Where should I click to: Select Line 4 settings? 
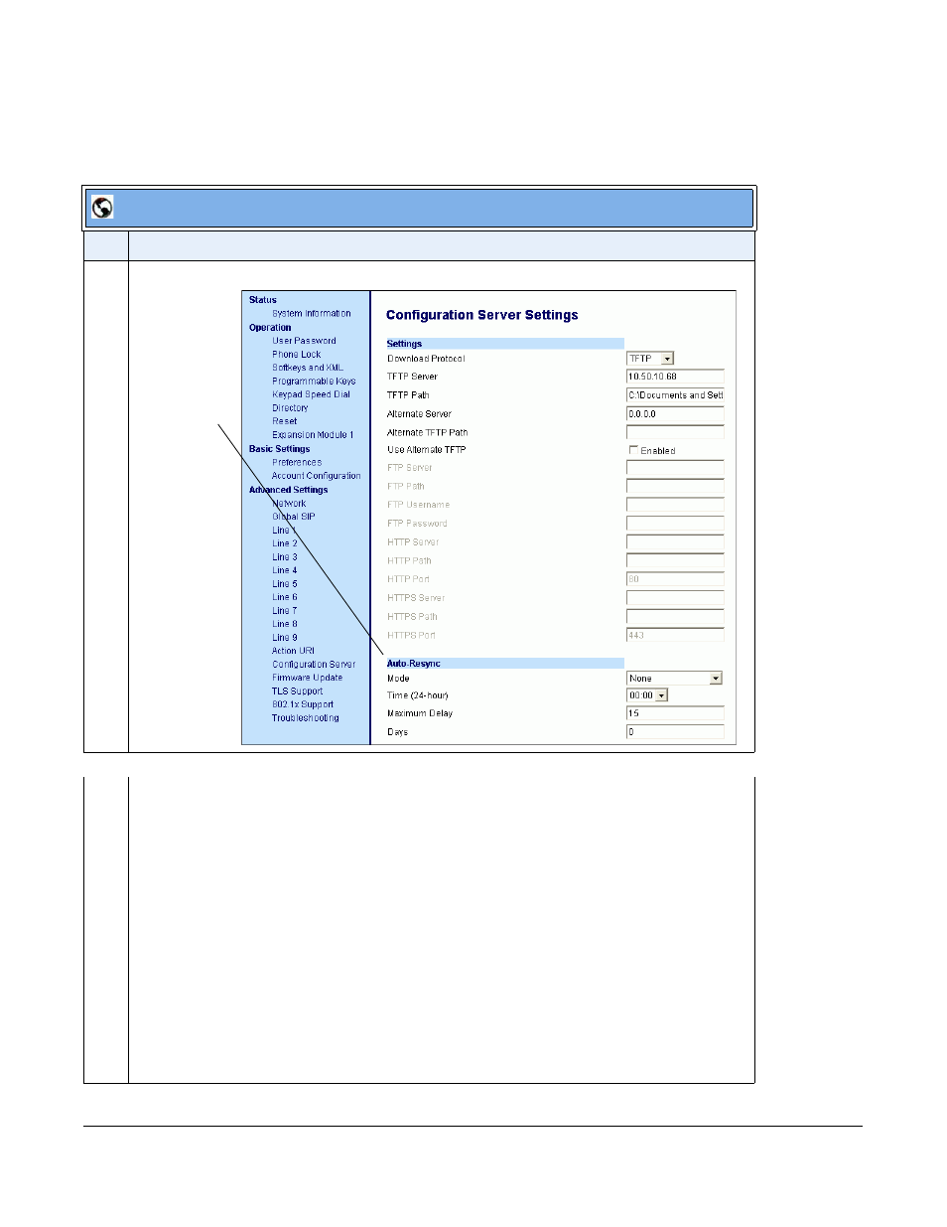click(285, 570)
